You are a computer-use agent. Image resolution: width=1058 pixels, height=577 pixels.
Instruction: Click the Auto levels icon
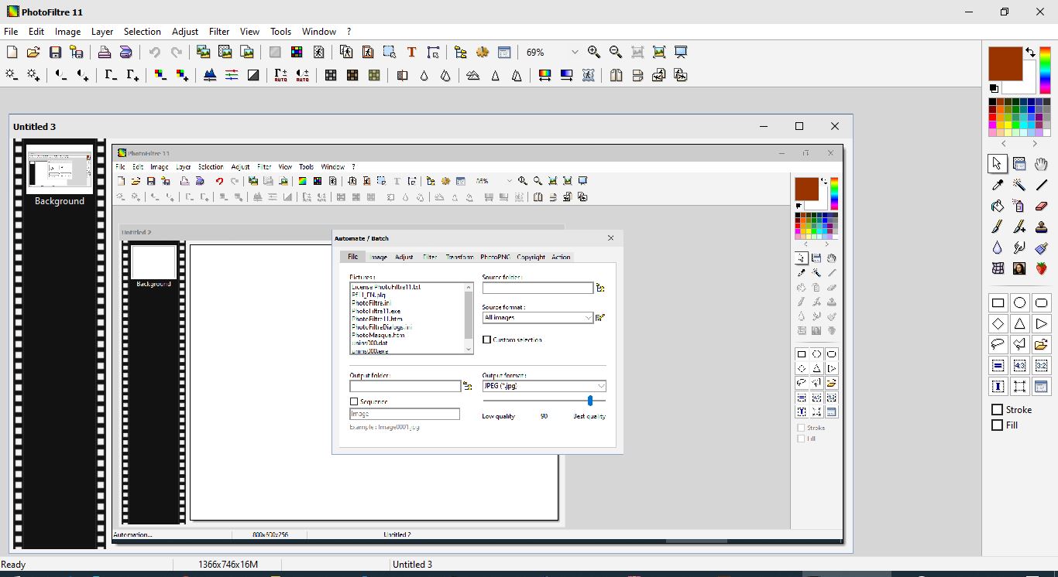pyautogui.click(x=281, y=75)
